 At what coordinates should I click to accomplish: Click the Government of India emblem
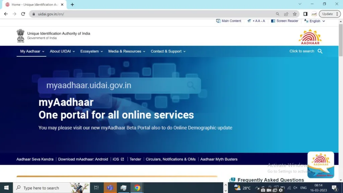pyautogui.click(x=21, y=36)
